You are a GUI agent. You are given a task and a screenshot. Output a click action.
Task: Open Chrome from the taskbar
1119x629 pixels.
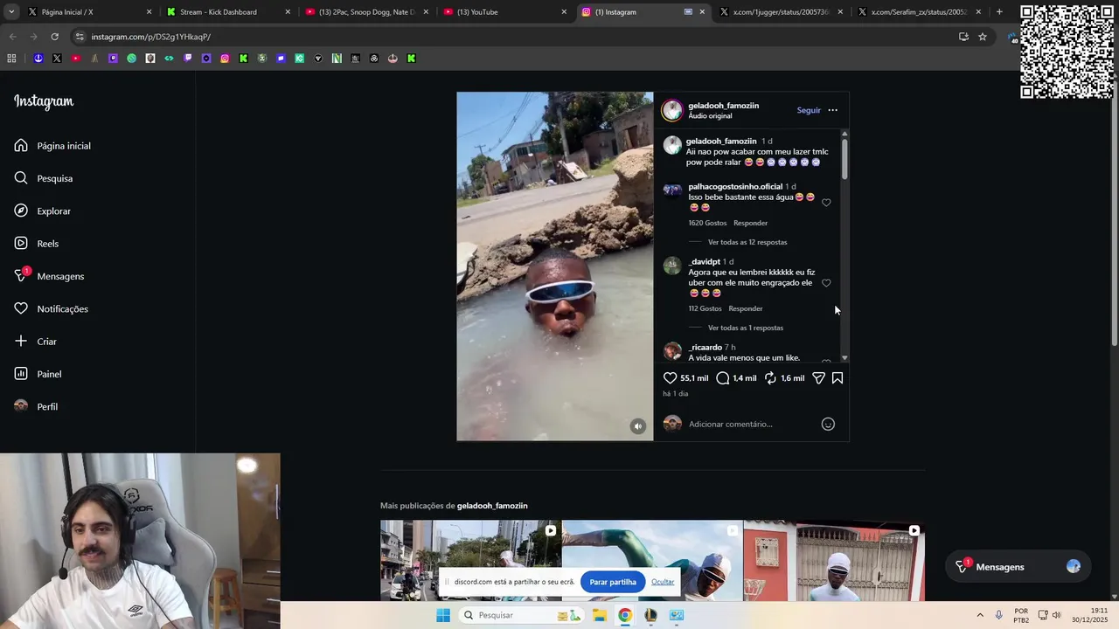[x=625, y=615]
